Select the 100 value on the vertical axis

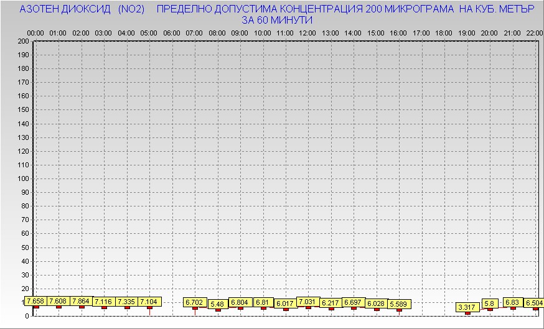pyautogui.click(x=23, y=178)
